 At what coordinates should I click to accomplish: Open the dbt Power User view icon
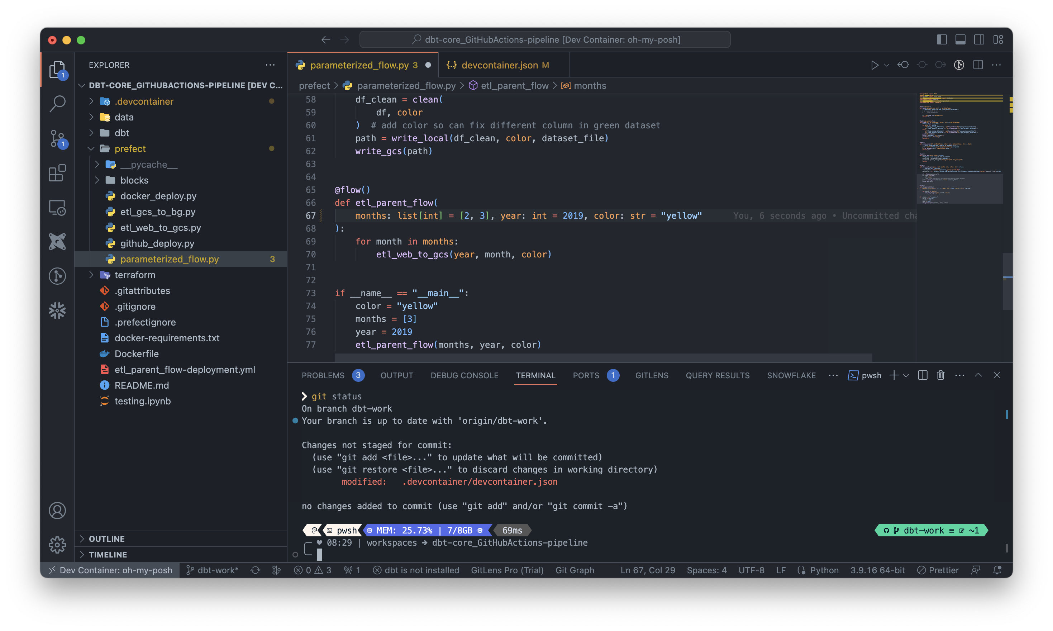point(57,242)
